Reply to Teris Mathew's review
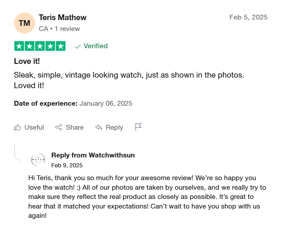The height and width of the screenshot is (228, 283). point(109,127)
